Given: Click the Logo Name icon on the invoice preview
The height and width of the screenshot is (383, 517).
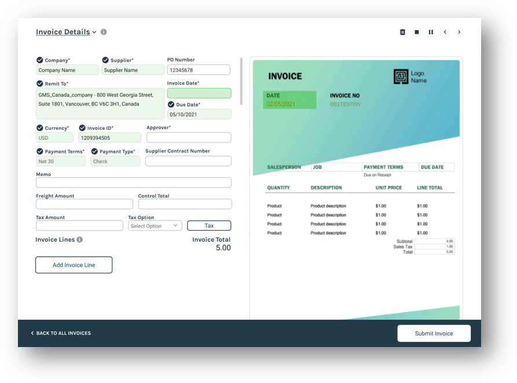Looking at the screenshot, I should click(x=401, y=76).
